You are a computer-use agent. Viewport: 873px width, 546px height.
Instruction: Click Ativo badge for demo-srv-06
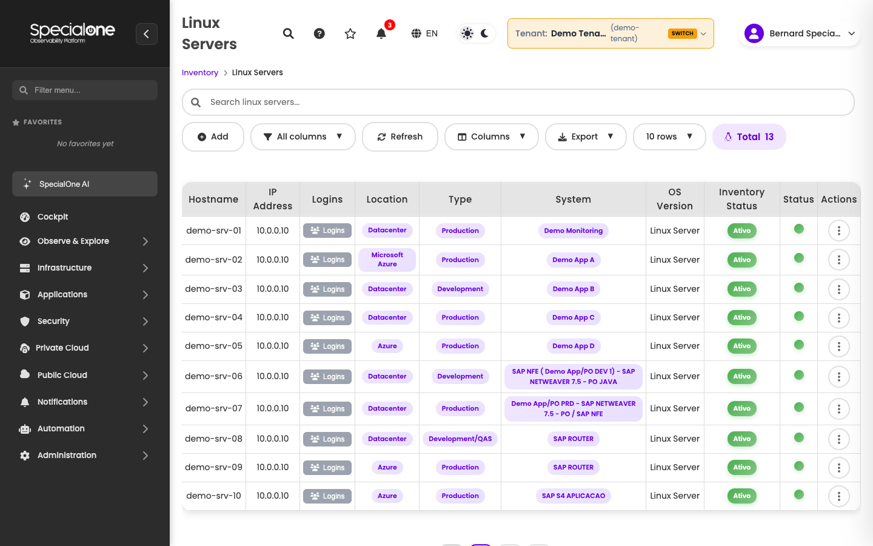point(742,376)
